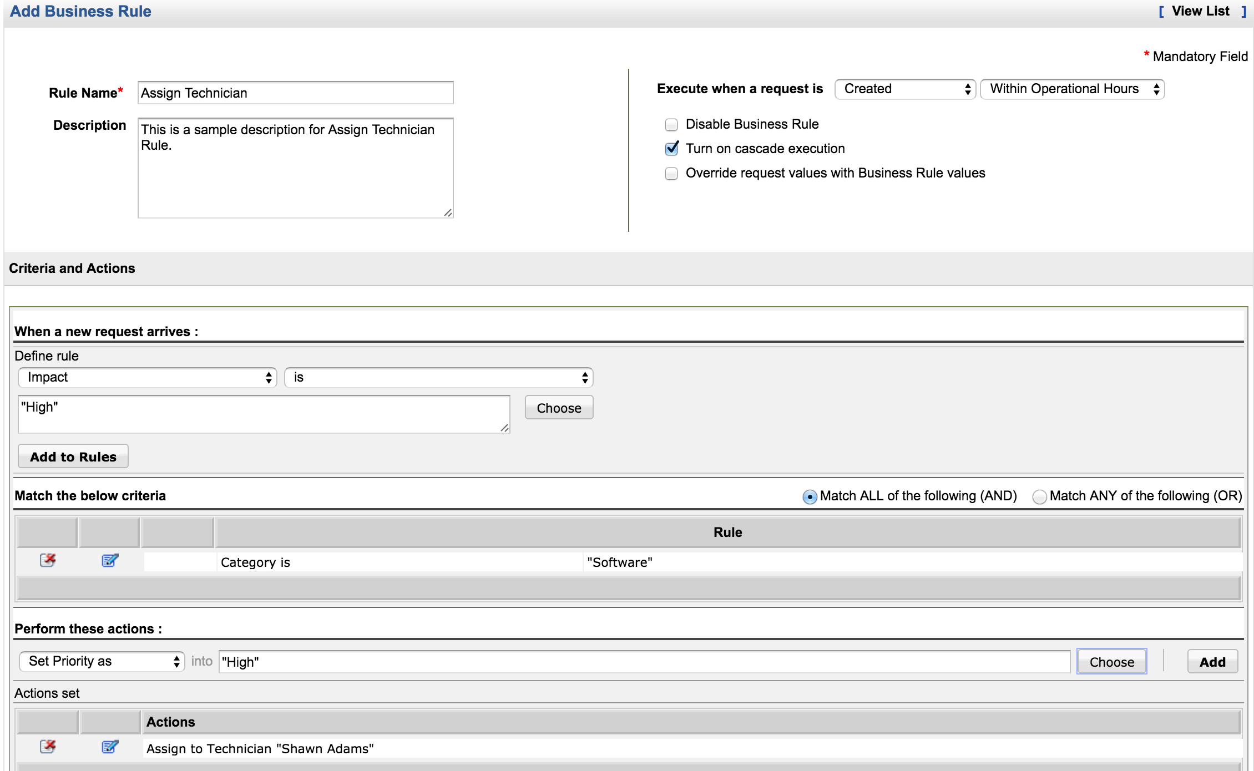This screenshot has height=771, width=1254.
Task: Delete the Category is Software rule
Action: (x=48, y=560)
